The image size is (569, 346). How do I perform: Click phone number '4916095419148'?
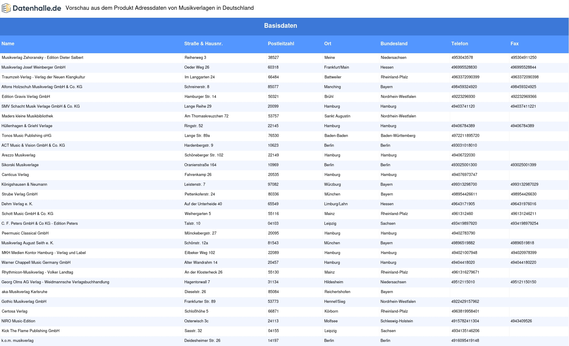tap(465, 341)
